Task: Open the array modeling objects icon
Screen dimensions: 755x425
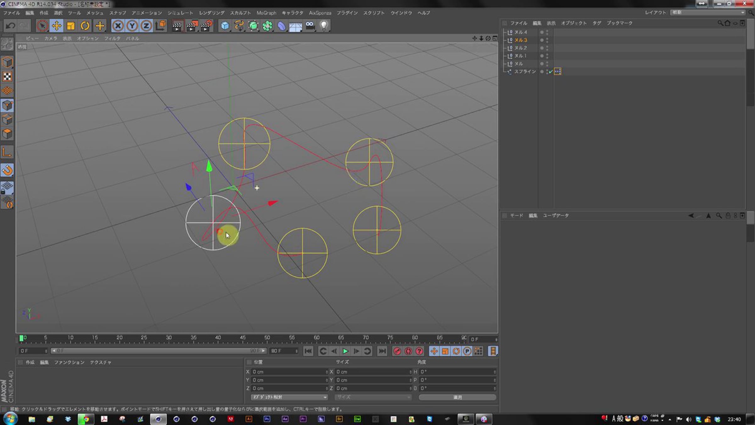Action: (267, 26)
